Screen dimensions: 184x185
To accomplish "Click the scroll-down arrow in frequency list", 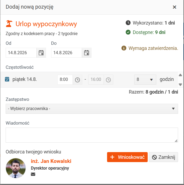I will 180,84.
